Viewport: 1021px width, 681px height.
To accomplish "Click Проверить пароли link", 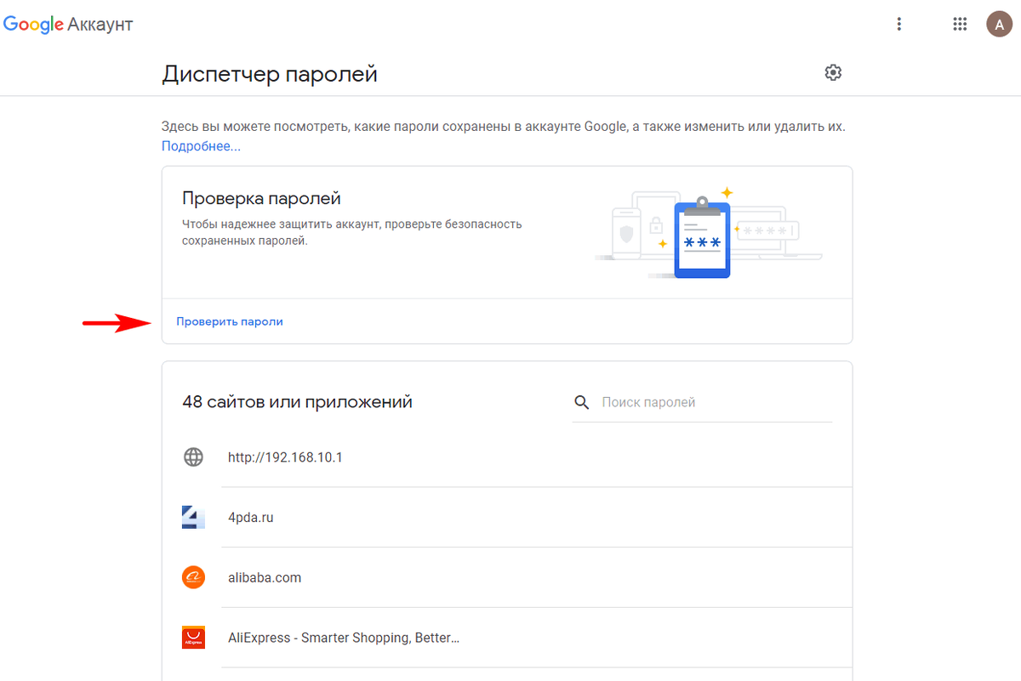I will tap(230, 321).
